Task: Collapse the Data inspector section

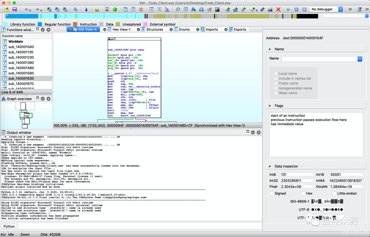Action: pyautogui.click(x=270, y=166)
